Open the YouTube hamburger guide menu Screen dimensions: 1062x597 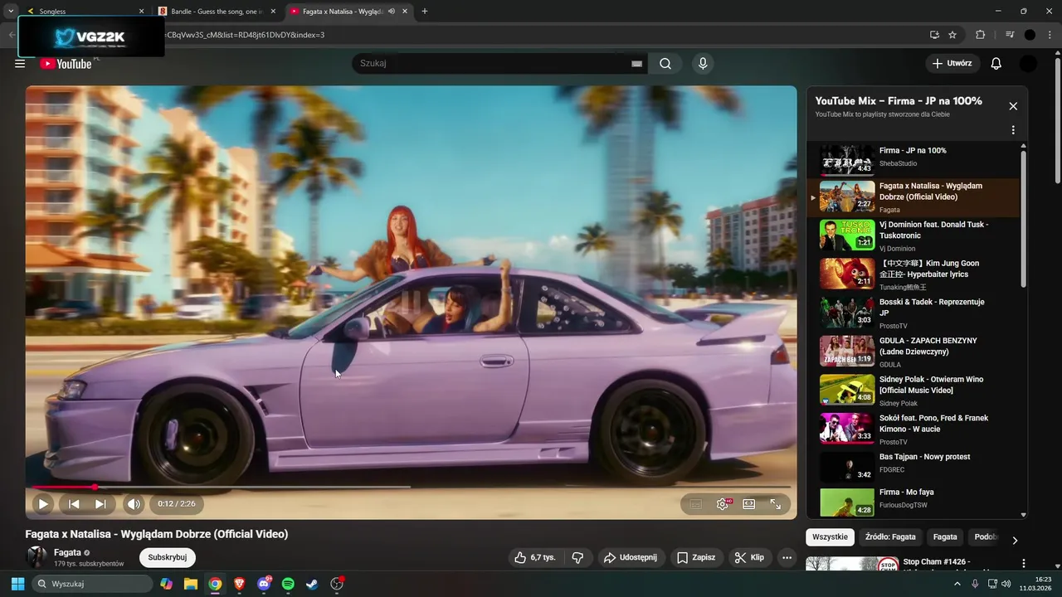[20, 64]
